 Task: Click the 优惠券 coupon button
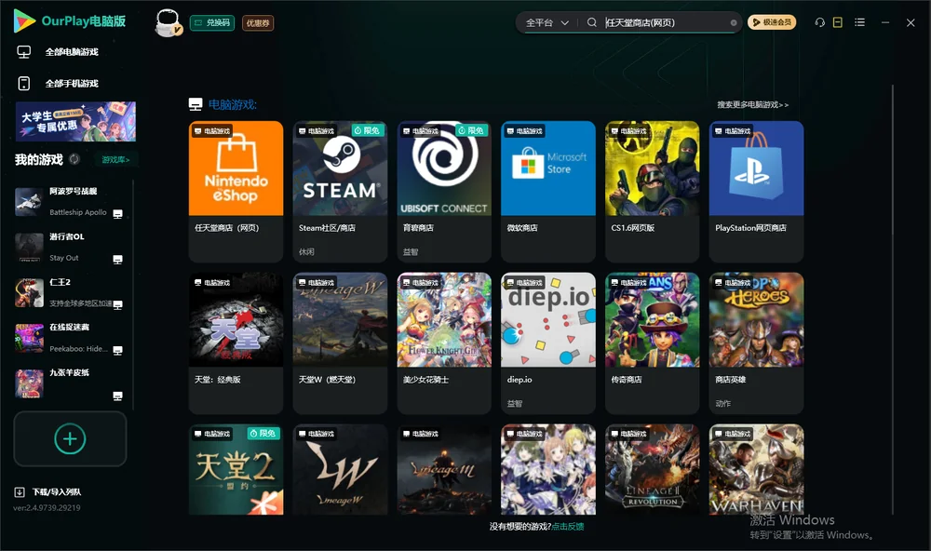coord(258,22)
